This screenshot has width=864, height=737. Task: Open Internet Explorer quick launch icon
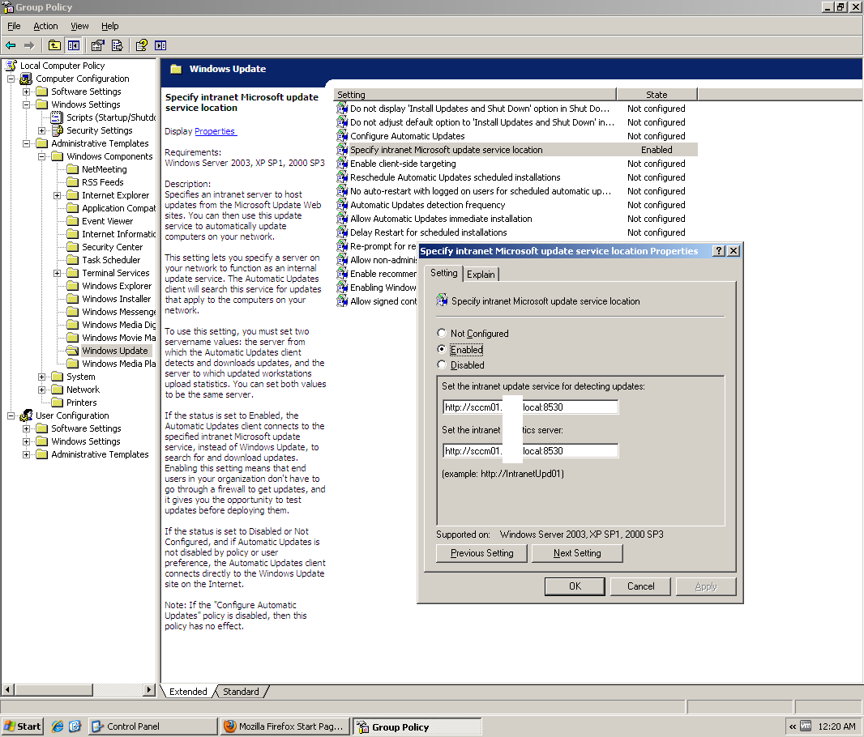coord(57,726)
